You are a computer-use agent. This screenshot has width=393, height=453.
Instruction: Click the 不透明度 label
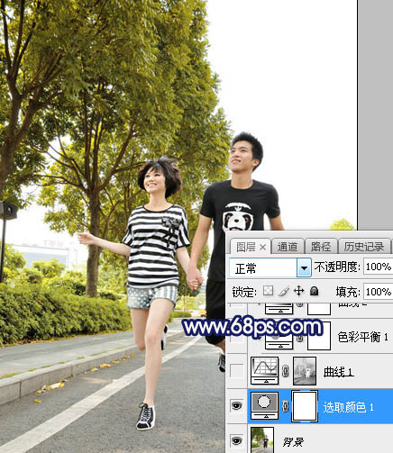(x=337, y=267)
